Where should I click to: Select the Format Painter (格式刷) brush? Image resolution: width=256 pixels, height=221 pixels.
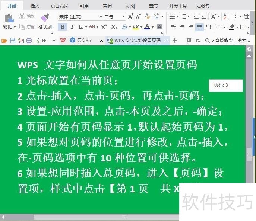45,17
